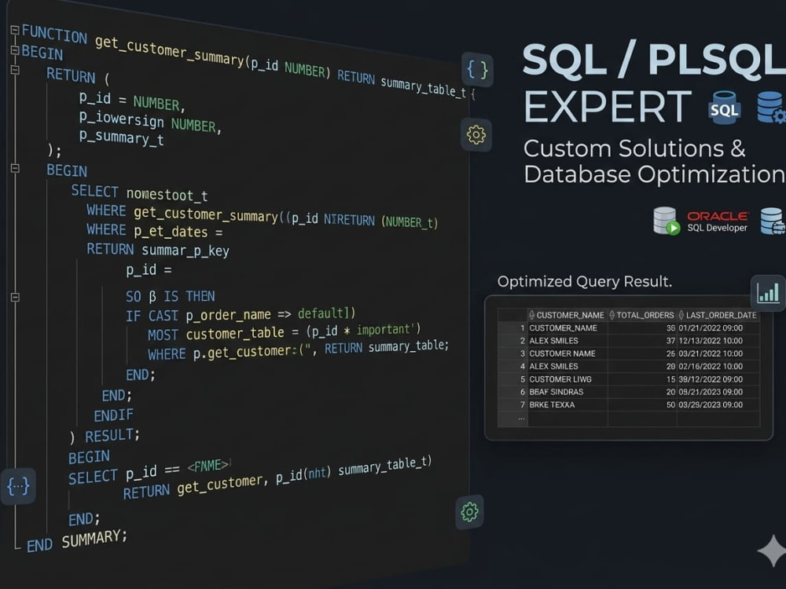Collapse the second BEGIN fold marker
Image resolution: width=786 pixels, height=589 pixels.
(x=15, y=168)
